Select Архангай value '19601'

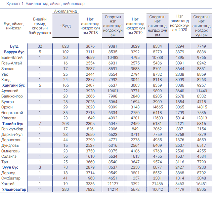click(113, 91)
